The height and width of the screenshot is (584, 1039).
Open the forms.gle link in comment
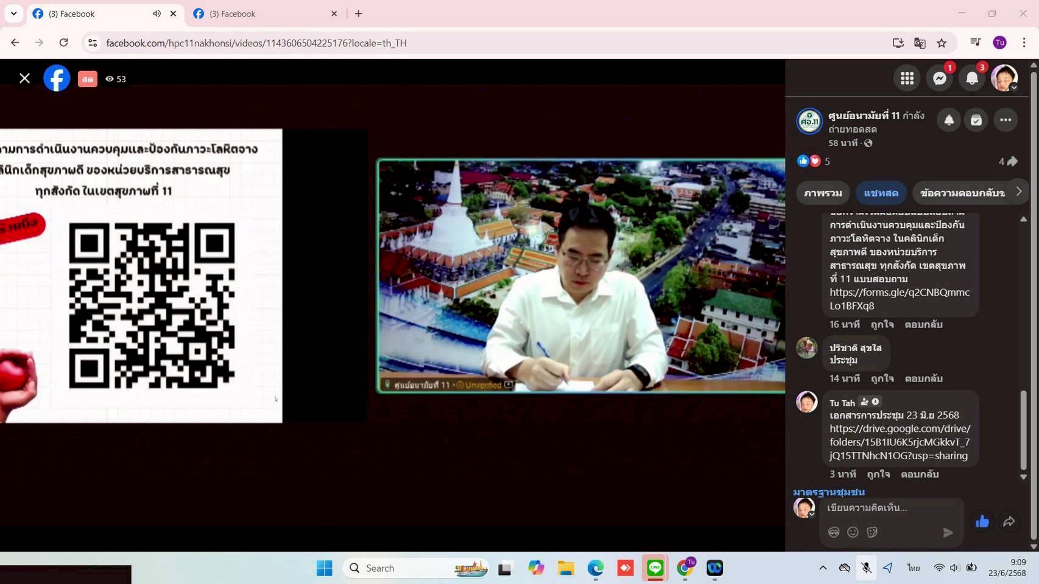(899, 299)
